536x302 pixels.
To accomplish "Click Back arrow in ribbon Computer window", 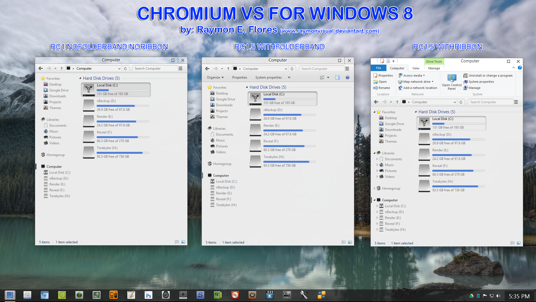I will coord(376,102).
